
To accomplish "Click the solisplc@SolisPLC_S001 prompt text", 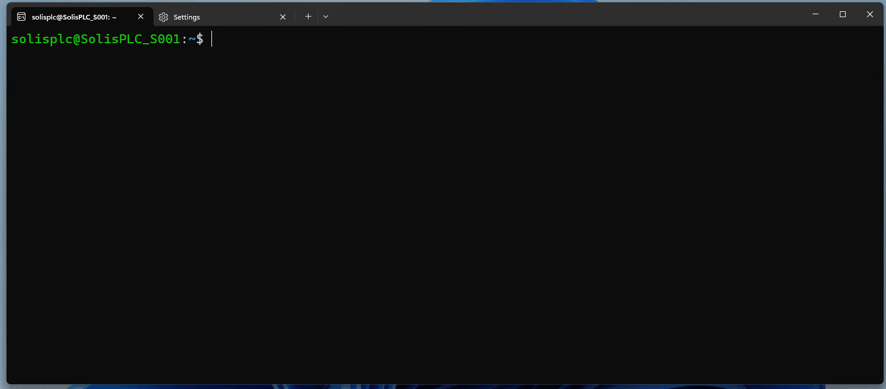I will point(95,39).
